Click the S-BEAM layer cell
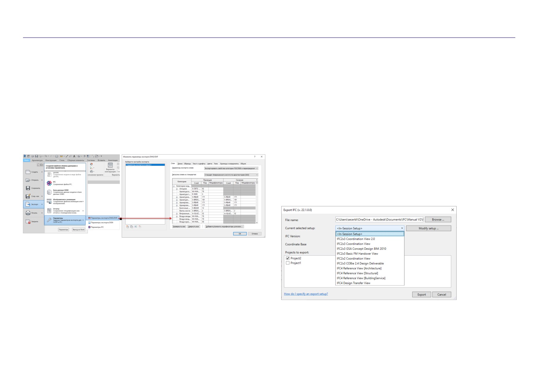Image resolution: width=538 pixels, height=381 pixels. (x=196, y=208)
